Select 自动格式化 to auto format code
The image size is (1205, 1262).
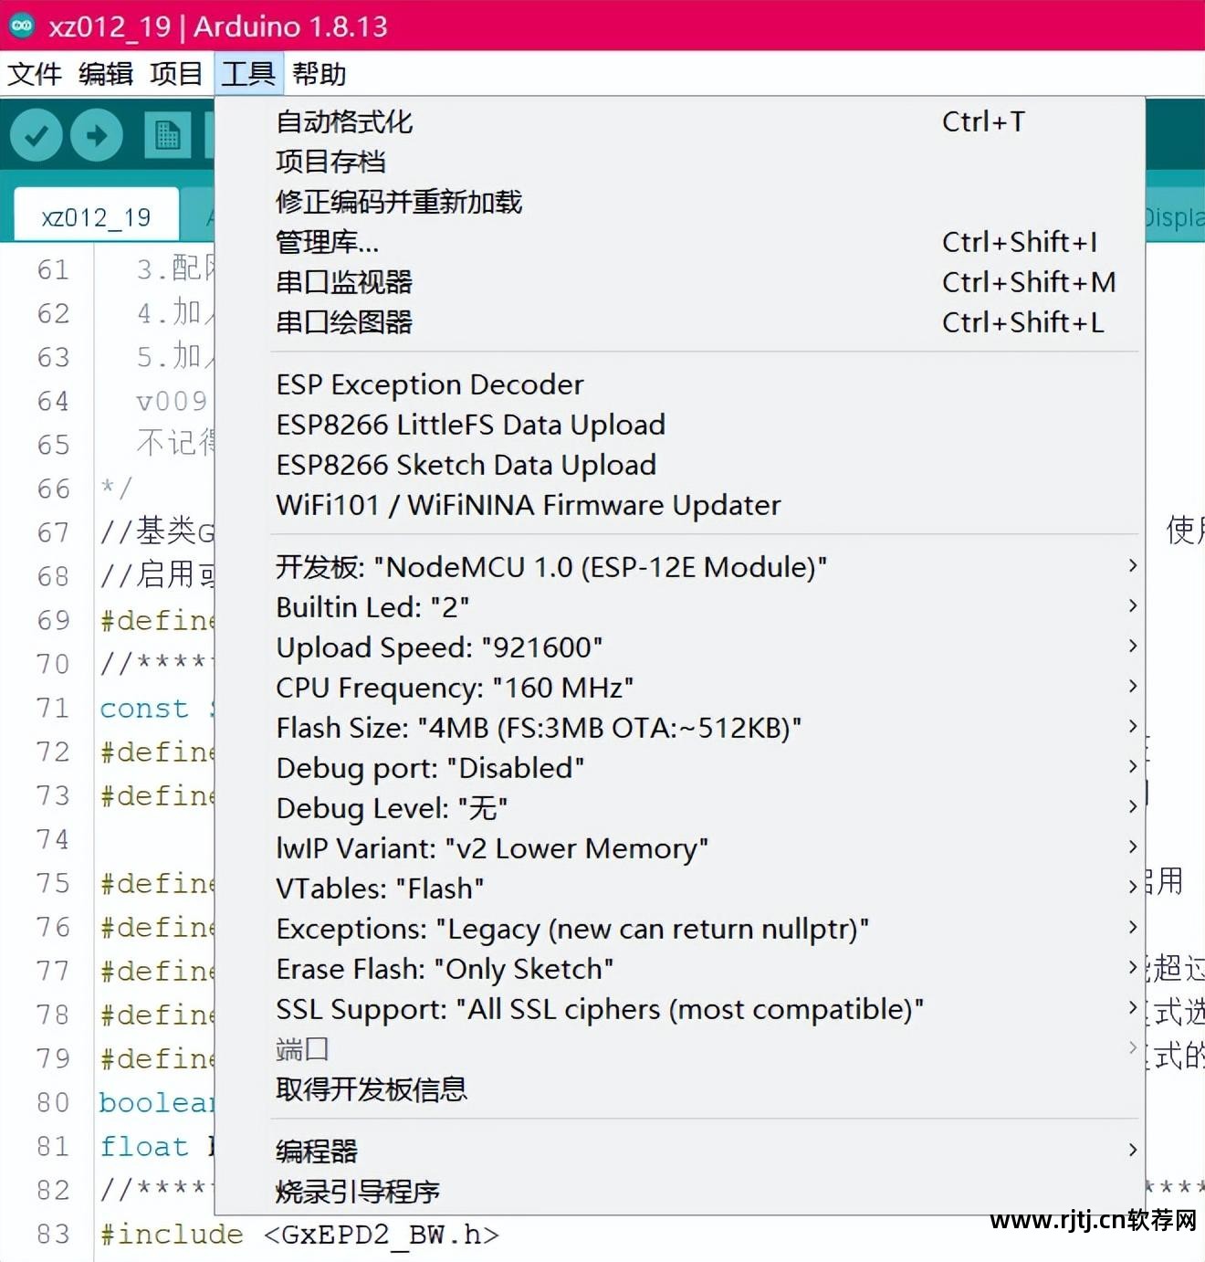tap(345, 121)
